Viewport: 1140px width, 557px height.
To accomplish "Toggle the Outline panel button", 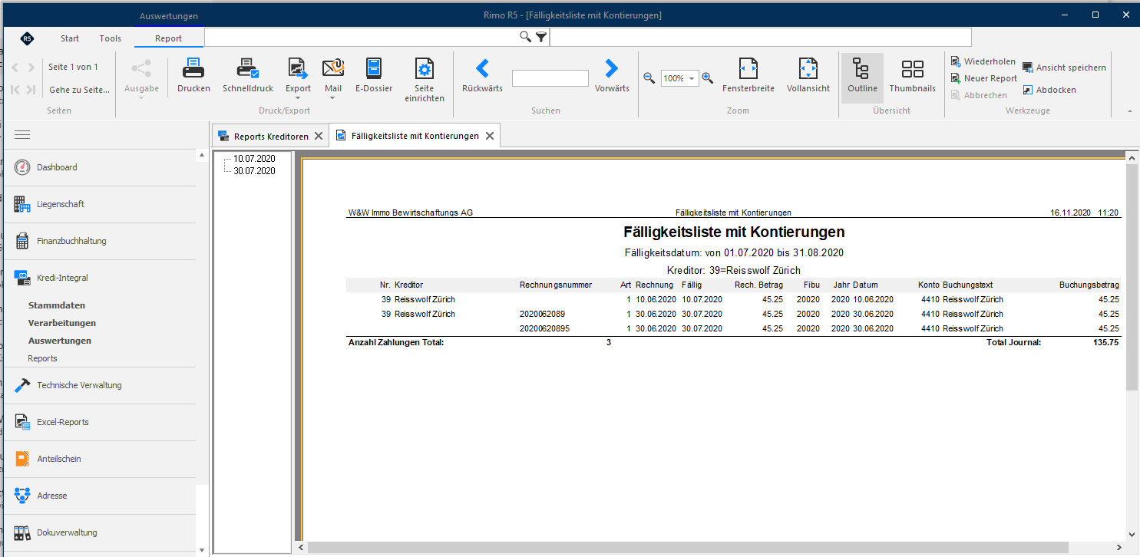I will coord(862,77).
